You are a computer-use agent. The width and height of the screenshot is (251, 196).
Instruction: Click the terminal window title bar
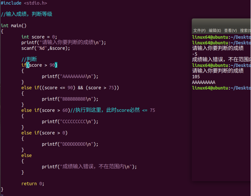click(221, 23)
